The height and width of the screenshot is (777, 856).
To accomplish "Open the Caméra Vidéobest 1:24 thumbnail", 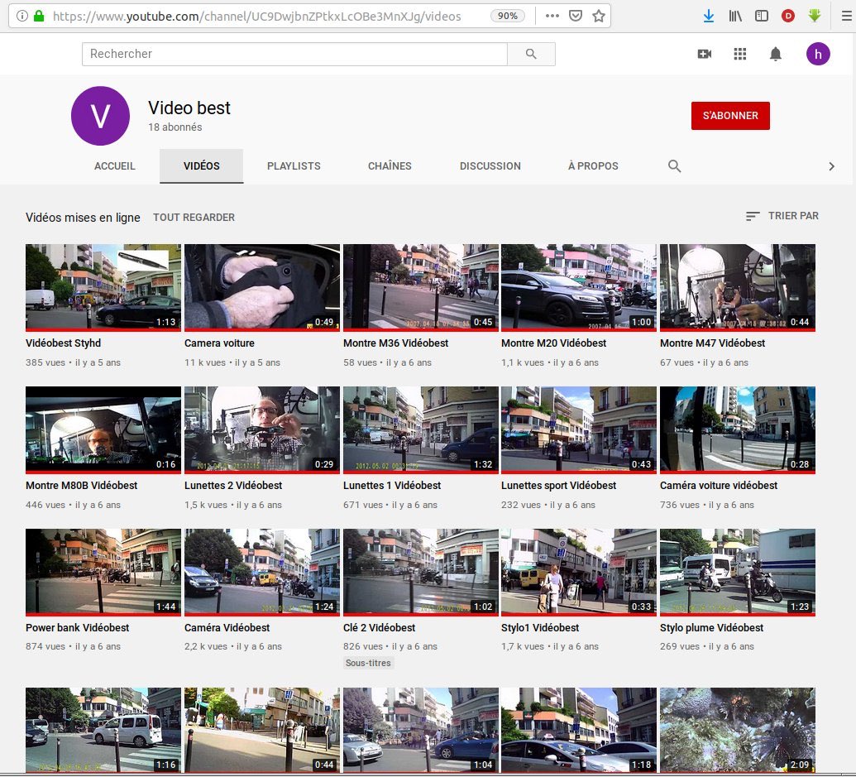I will tap(262, 573).
